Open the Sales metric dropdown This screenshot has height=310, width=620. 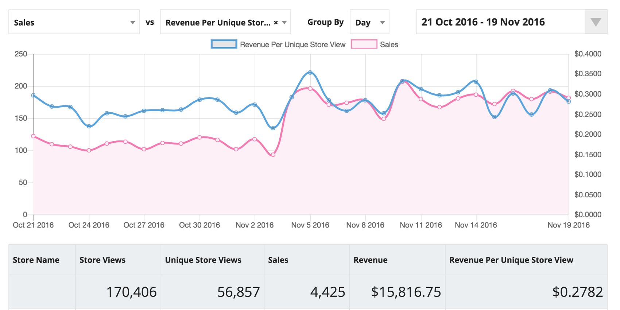coord(74,22)
